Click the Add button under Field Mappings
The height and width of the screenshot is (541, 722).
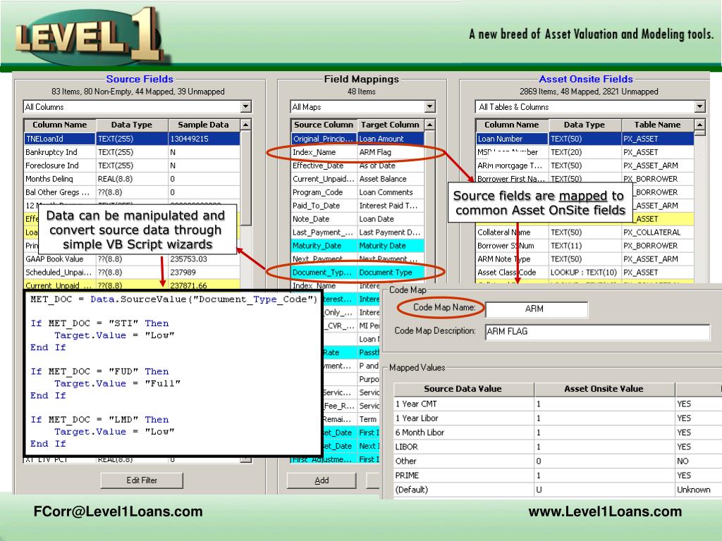[x=322, y=480]
